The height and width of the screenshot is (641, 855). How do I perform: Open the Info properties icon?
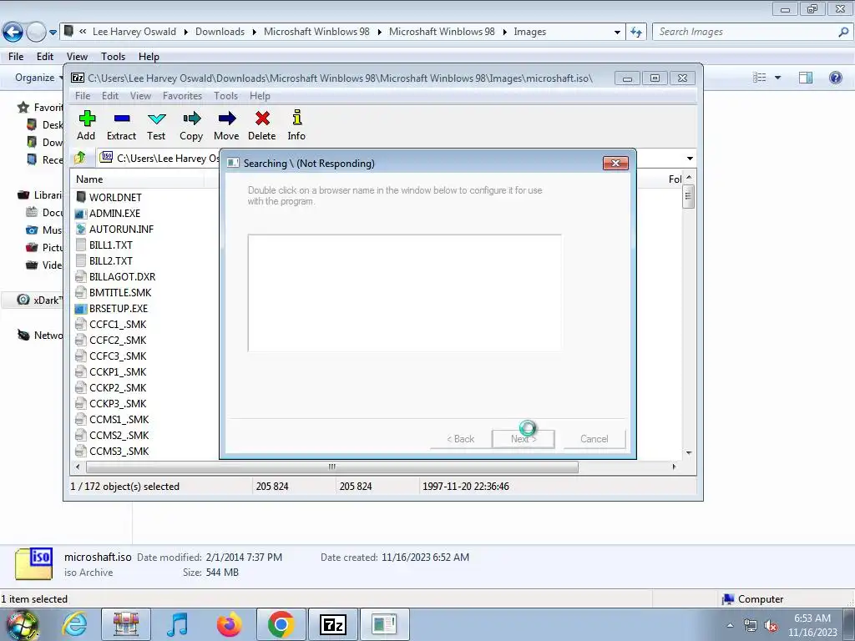tap(296, 125)
